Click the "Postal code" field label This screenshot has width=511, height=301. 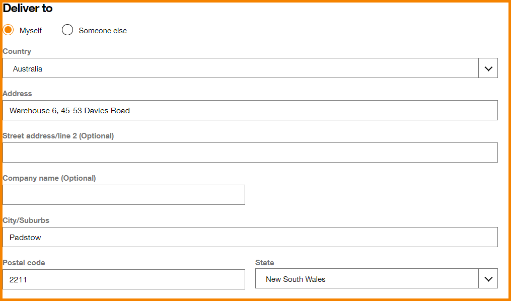24,263
